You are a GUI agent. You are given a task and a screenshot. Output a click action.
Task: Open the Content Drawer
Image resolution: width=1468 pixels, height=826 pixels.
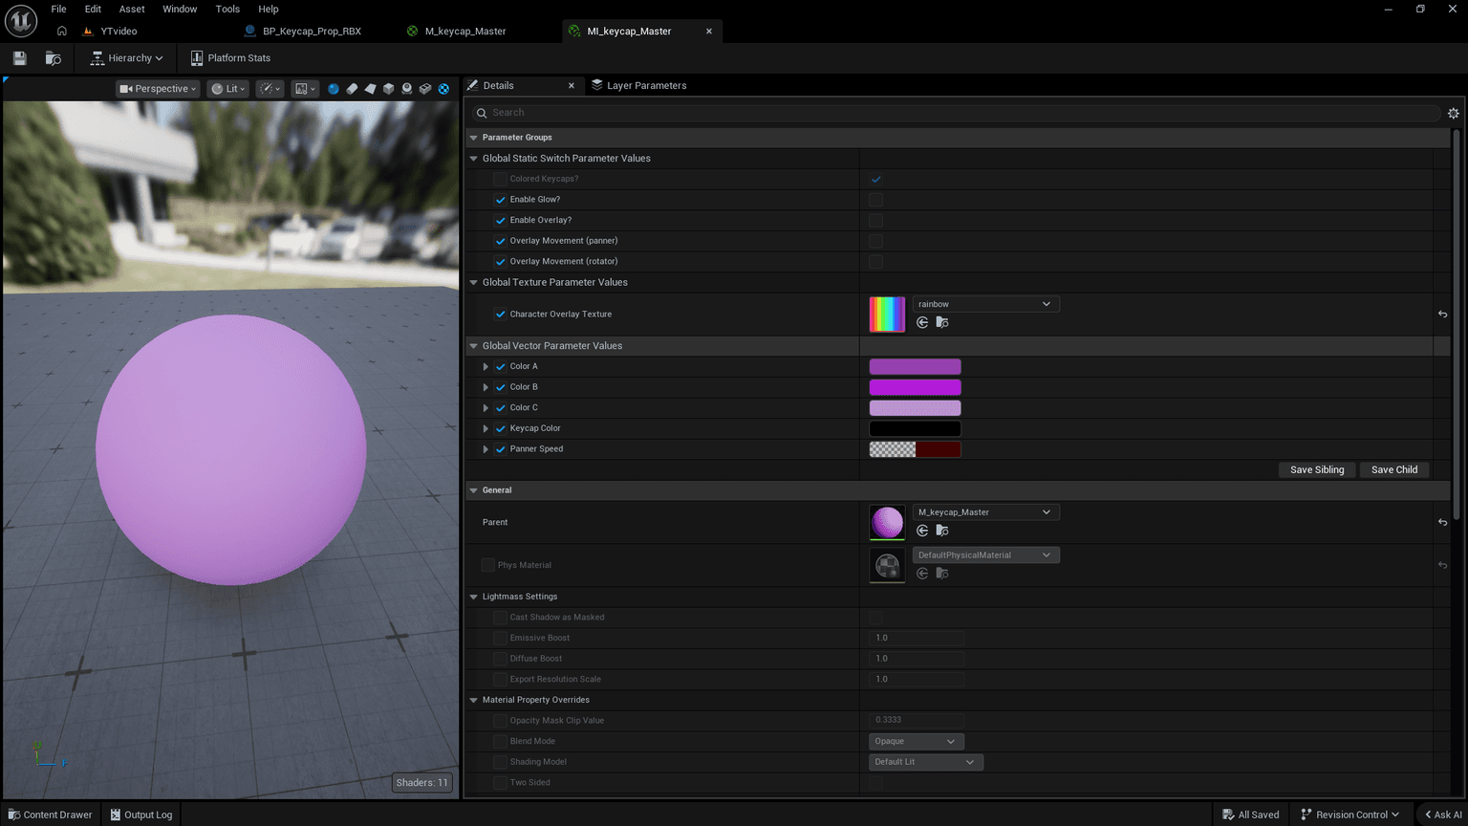(51, 815)
